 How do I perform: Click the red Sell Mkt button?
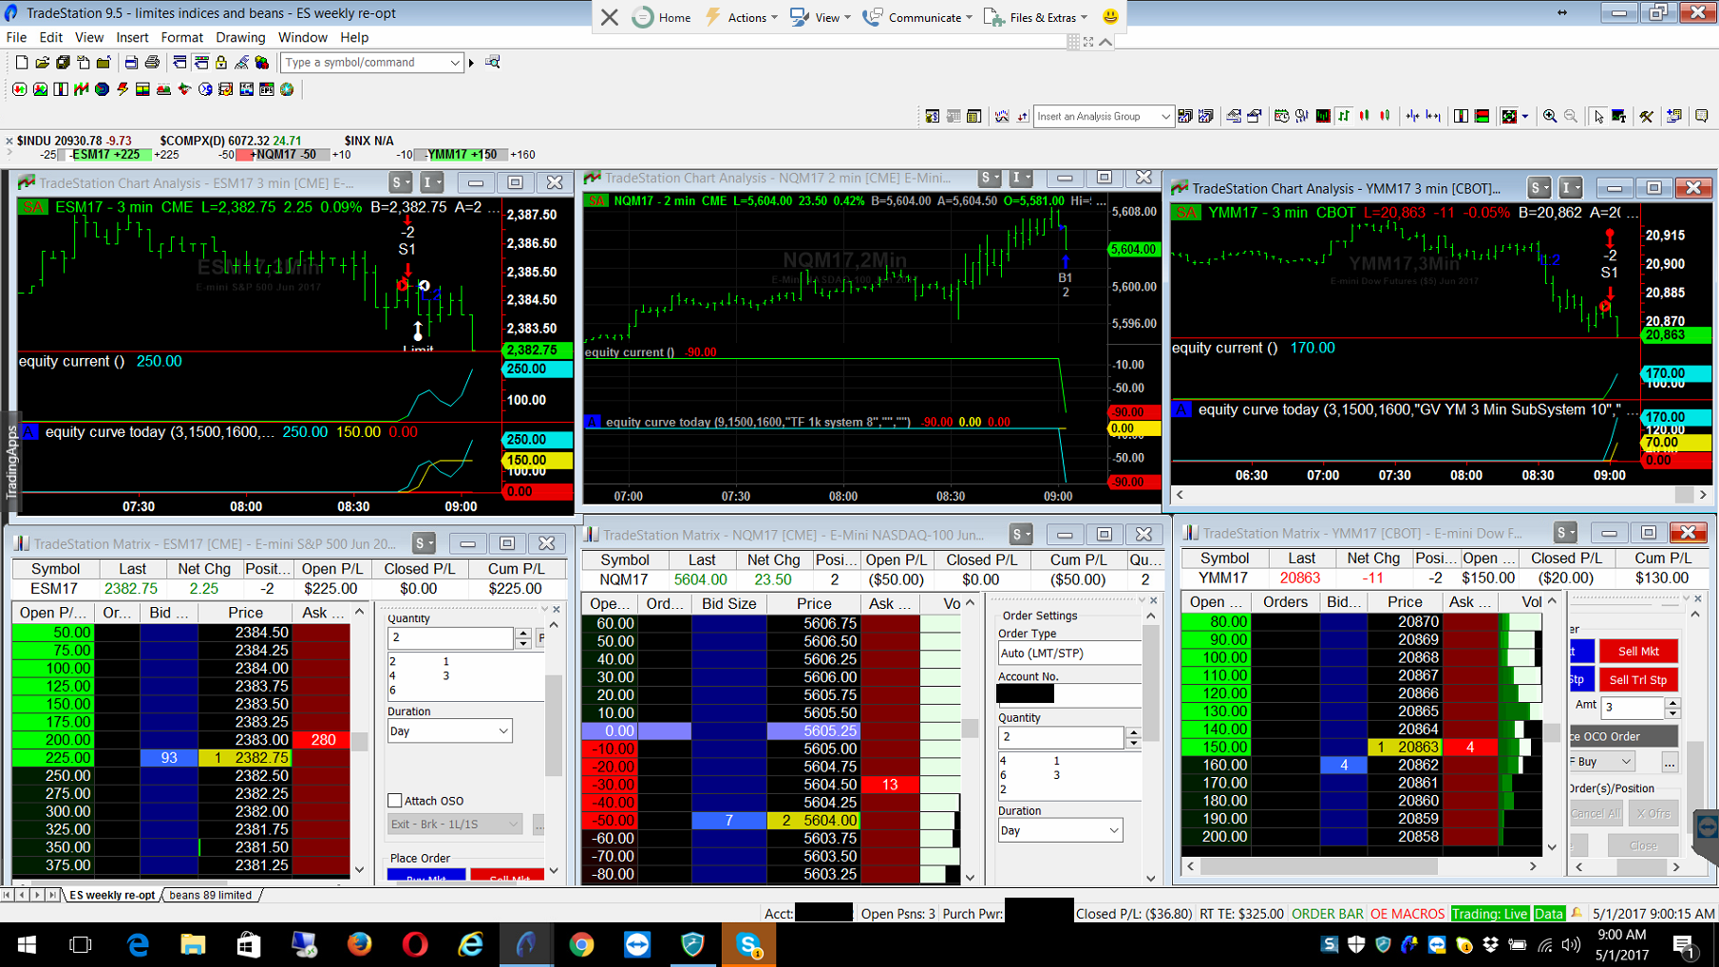(1638, 652)
